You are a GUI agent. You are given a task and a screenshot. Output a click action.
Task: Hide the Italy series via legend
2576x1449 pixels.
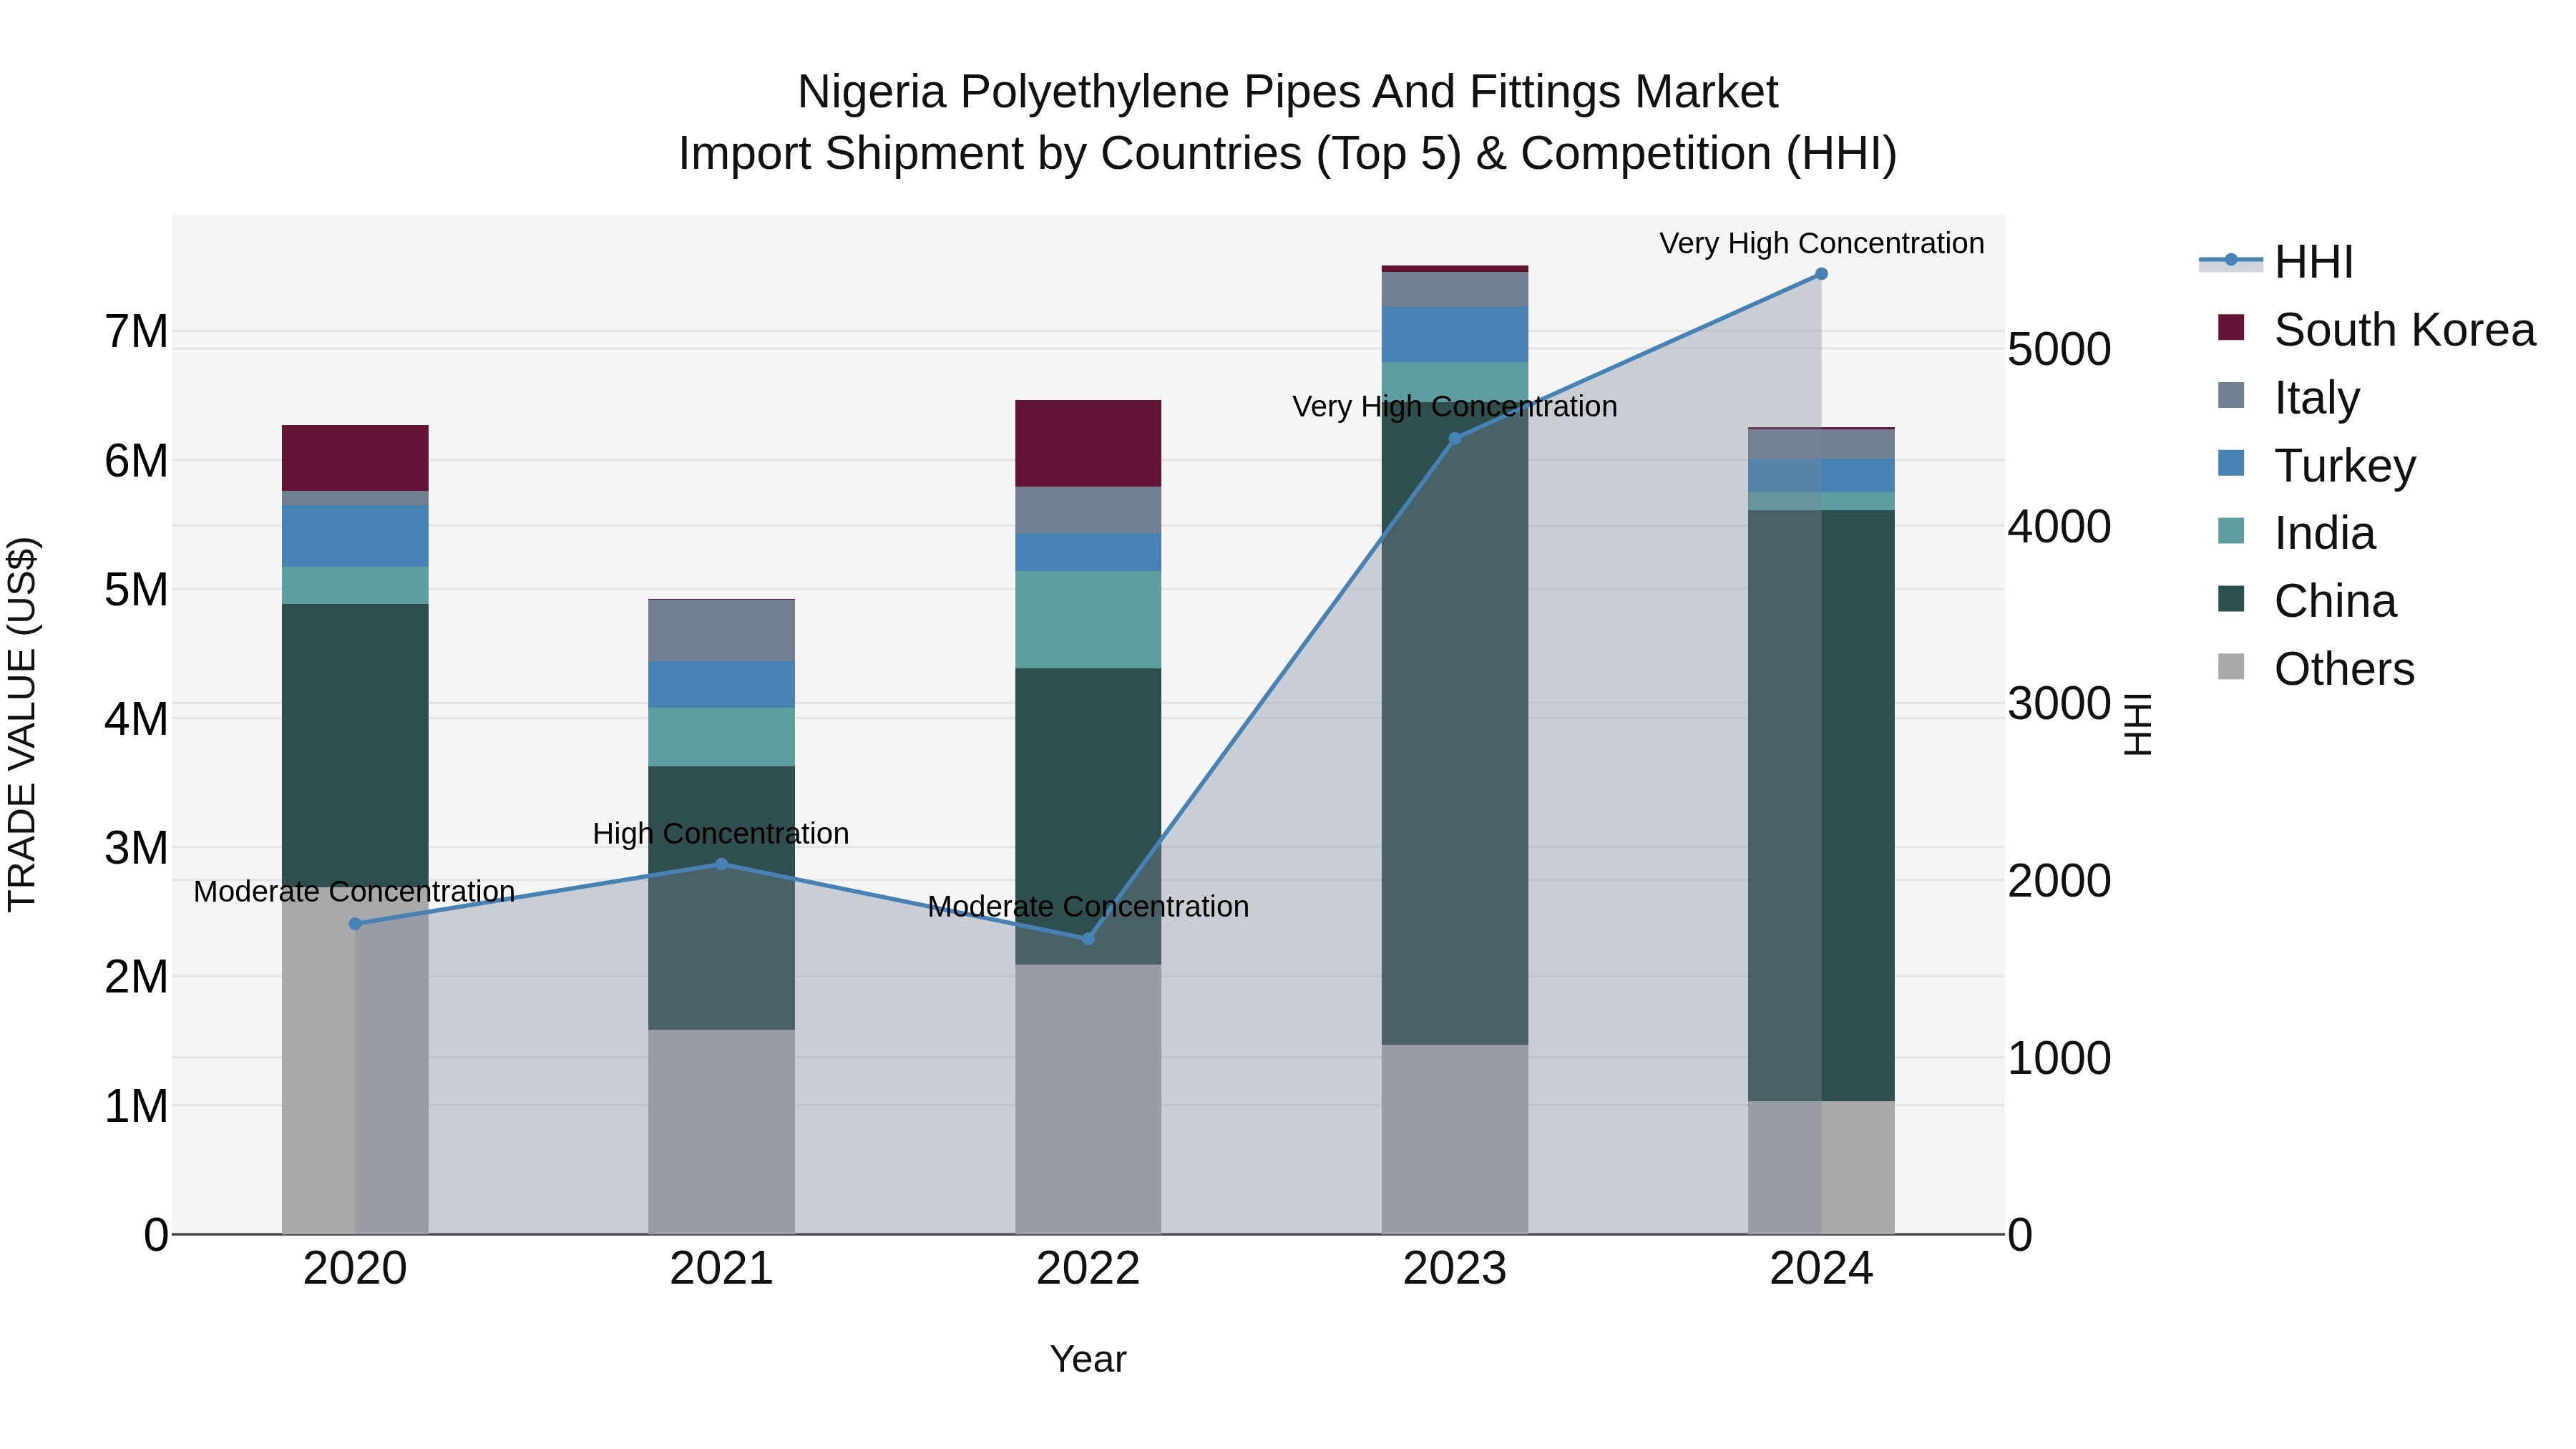pos(2288,398)
